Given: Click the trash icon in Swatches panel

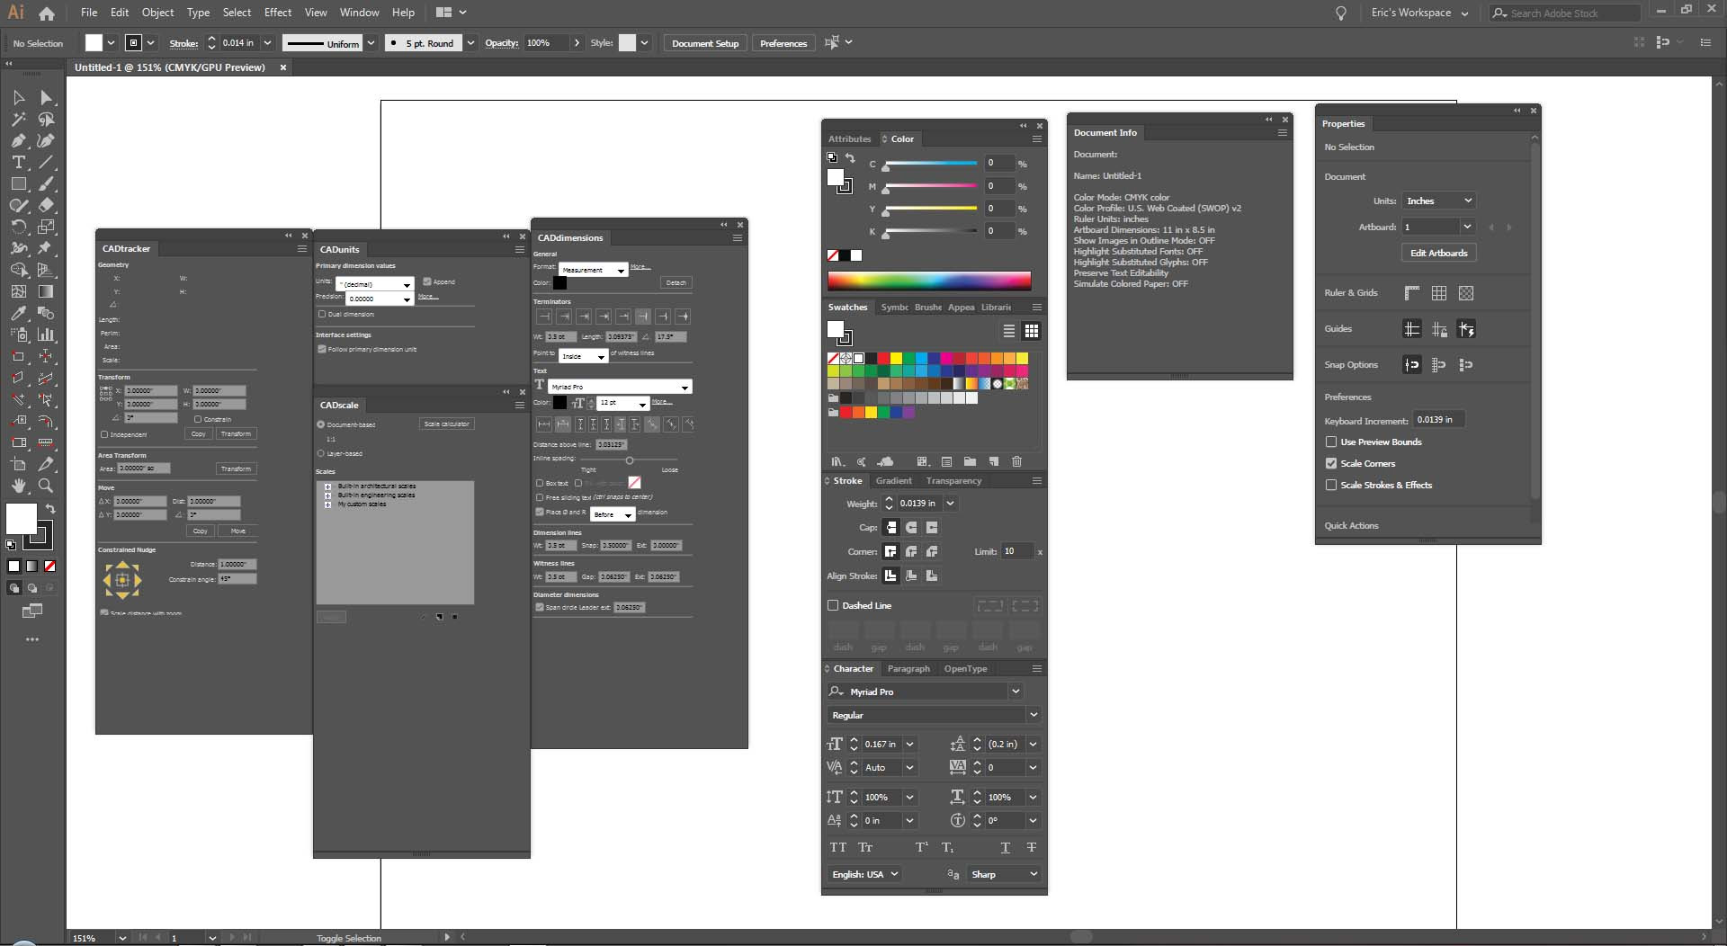Looking at the screenshot, I should [1016, 461].
